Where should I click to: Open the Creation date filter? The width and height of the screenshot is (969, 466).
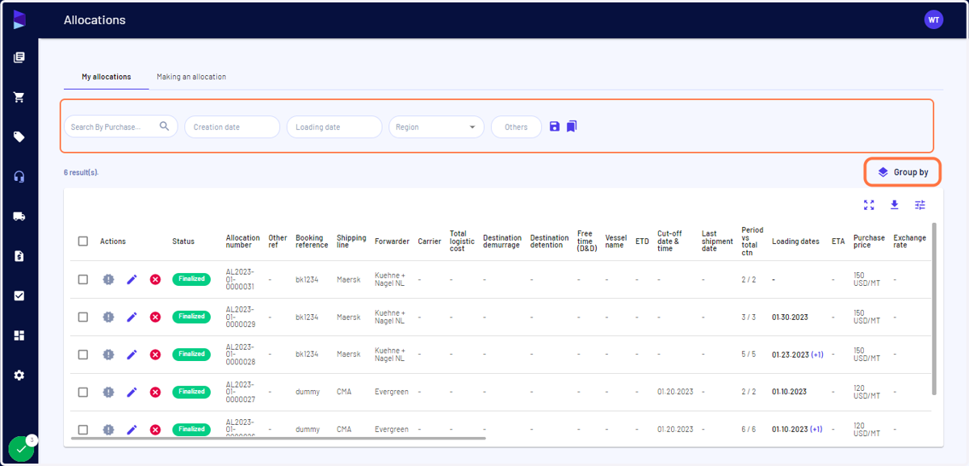pos(232,127)
